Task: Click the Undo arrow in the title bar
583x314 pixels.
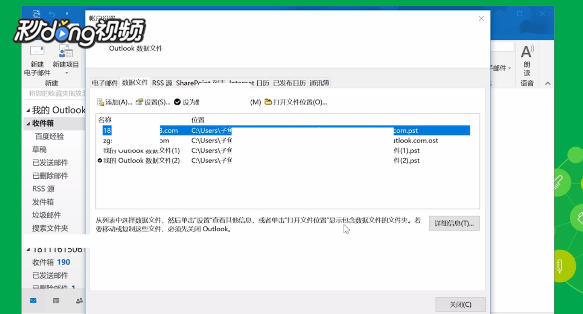Action: 51,14
